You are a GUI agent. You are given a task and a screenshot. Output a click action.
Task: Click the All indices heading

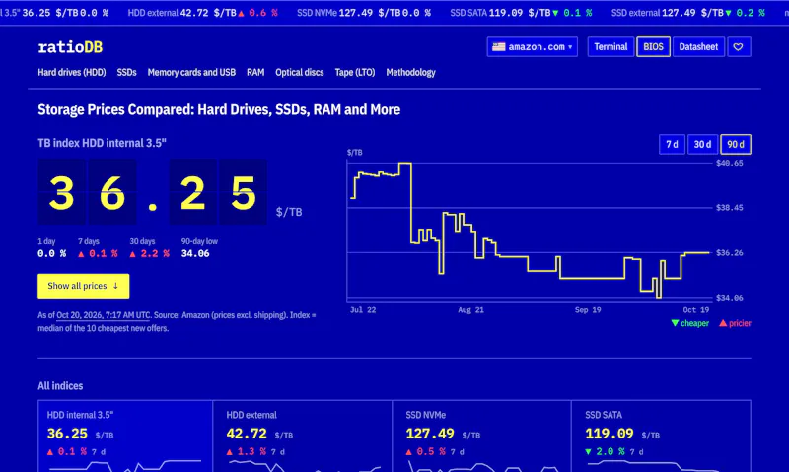tap(60, 386)
